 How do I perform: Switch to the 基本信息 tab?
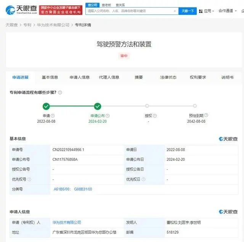[50, 78]
